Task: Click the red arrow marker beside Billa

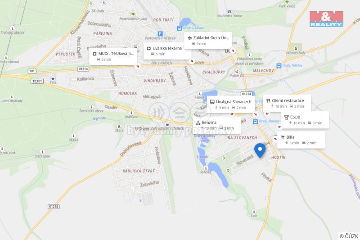Action: pos(275,139)
